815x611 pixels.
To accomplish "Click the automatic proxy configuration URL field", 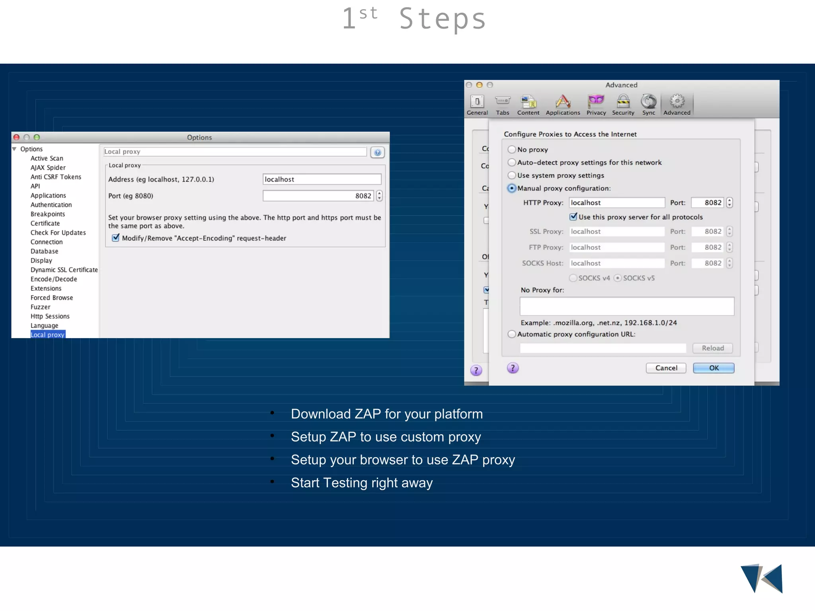I will click(x=603, y=348).
